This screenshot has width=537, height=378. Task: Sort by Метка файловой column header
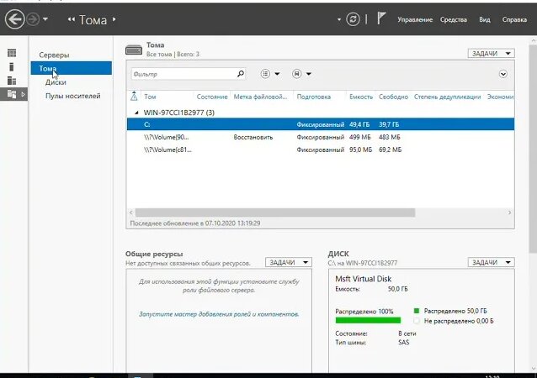[x=260, y=97]
